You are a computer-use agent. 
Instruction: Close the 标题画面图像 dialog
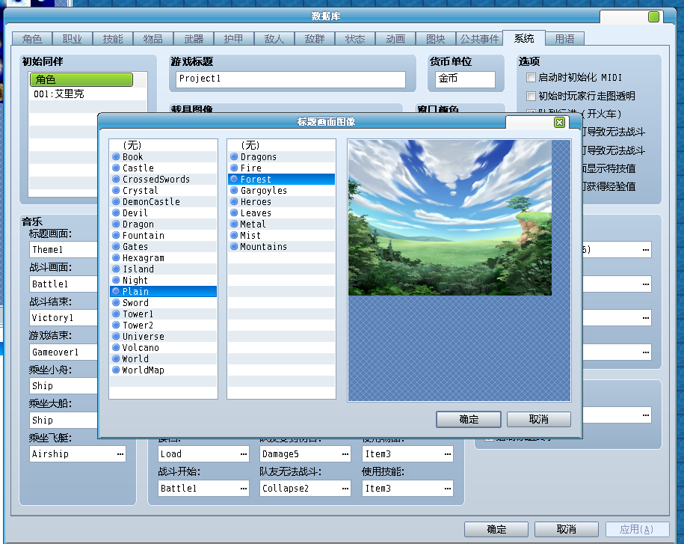(559, 122)
